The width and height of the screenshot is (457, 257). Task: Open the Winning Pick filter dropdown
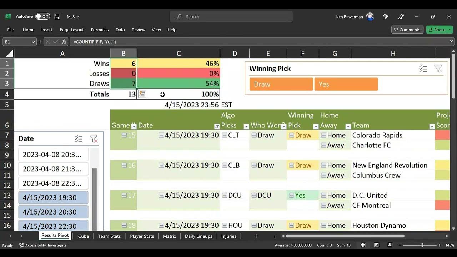pos(316,126)
